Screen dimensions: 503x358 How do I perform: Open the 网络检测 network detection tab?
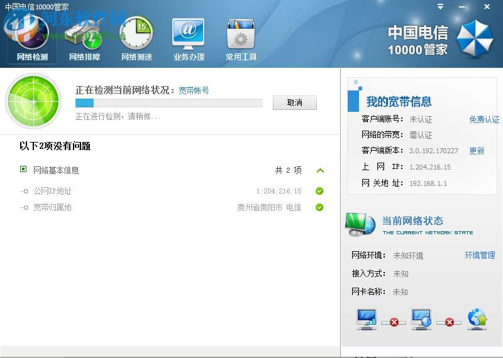pyautogui.click(x=32, y=40)
